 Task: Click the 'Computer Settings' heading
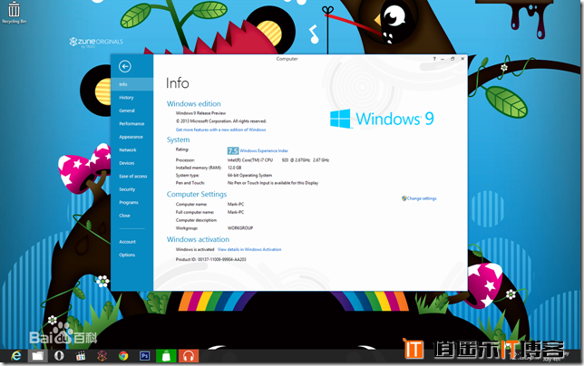[x=197, y=194]
